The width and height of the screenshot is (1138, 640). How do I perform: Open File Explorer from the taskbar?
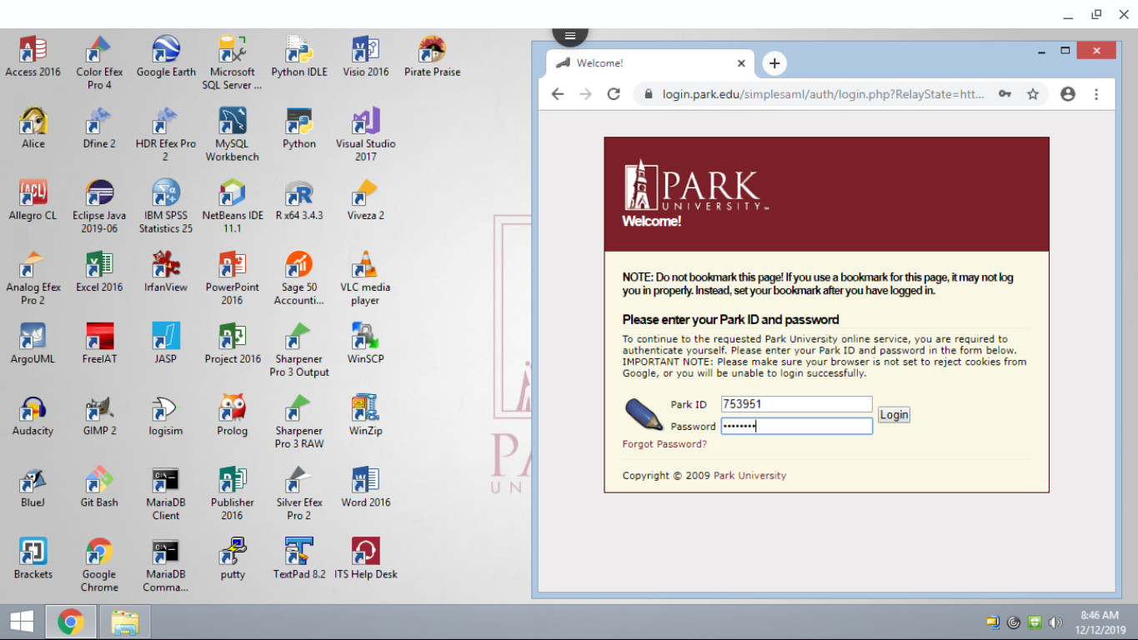point(125,622)
